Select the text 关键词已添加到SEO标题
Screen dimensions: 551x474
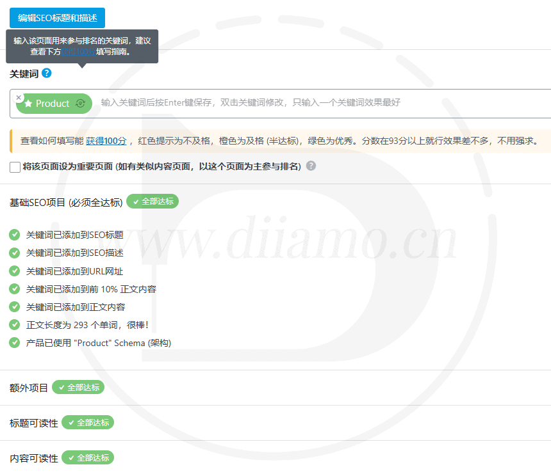point(75,235)
